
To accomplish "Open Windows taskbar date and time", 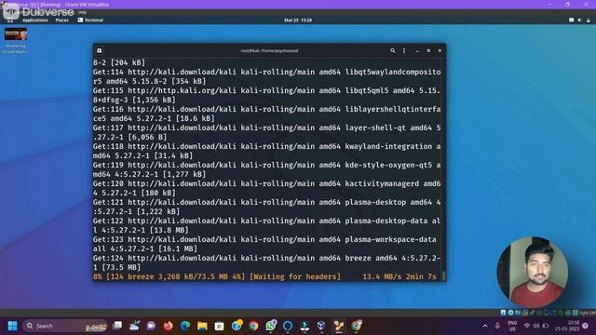I will click(x=567, y=326).
